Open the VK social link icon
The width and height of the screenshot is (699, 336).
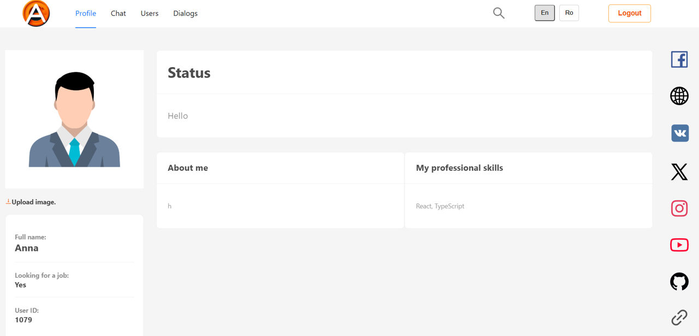(679, 133)
